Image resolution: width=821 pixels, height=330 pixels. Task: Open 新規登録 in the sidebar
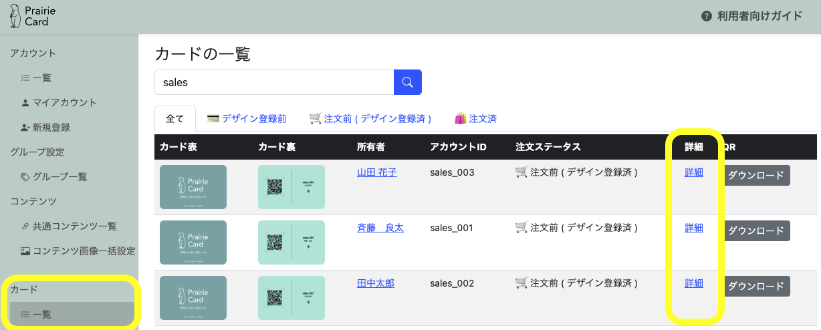click(x=51, y=127)
